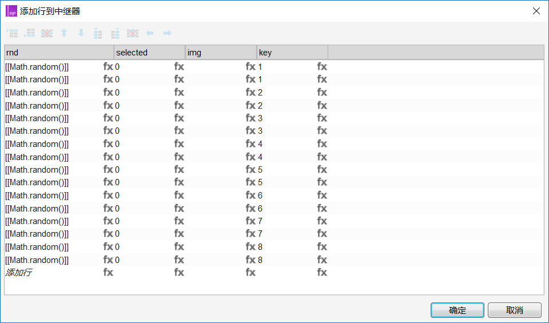This screenshot has width=549, height=323.
Task: Click the move column left arrow
Action: tap(150, 33)
